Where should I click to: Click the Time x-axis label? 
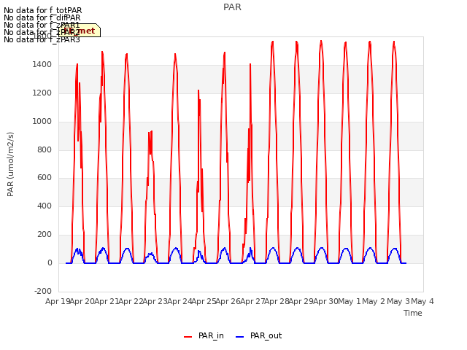coord(413,313)
